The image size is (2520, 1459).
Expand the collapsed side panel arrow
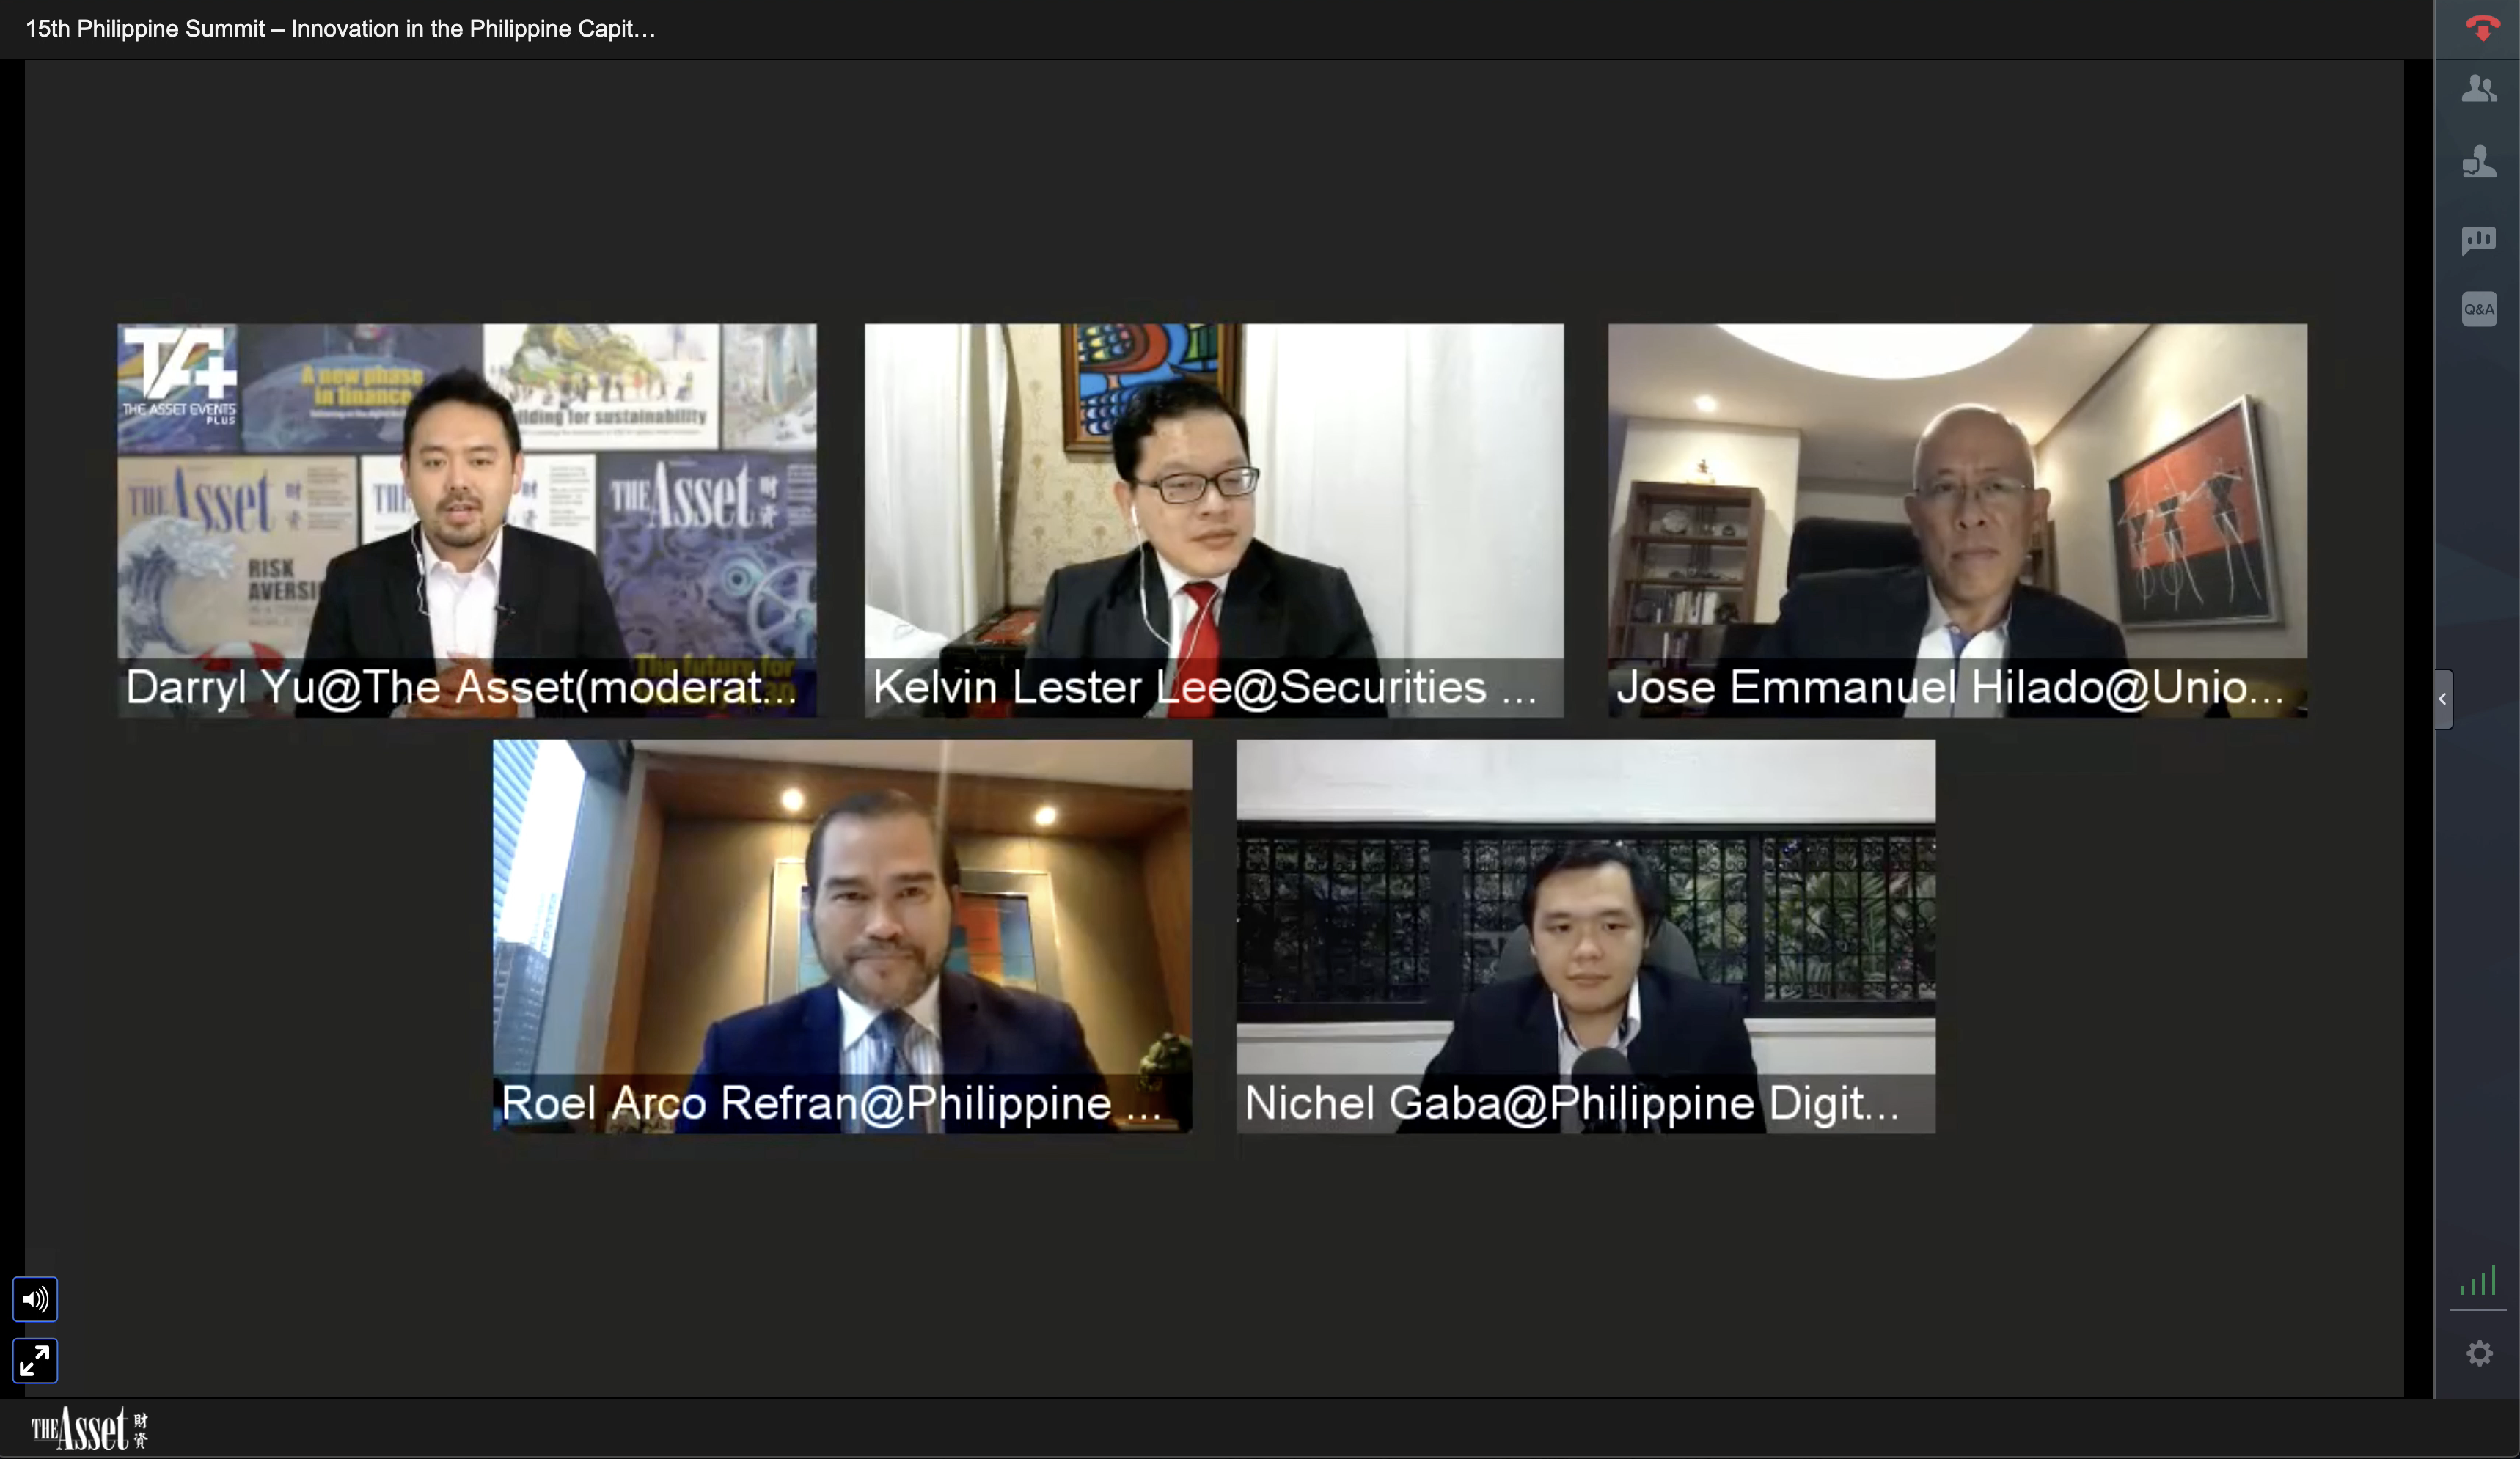(2443, 699)
